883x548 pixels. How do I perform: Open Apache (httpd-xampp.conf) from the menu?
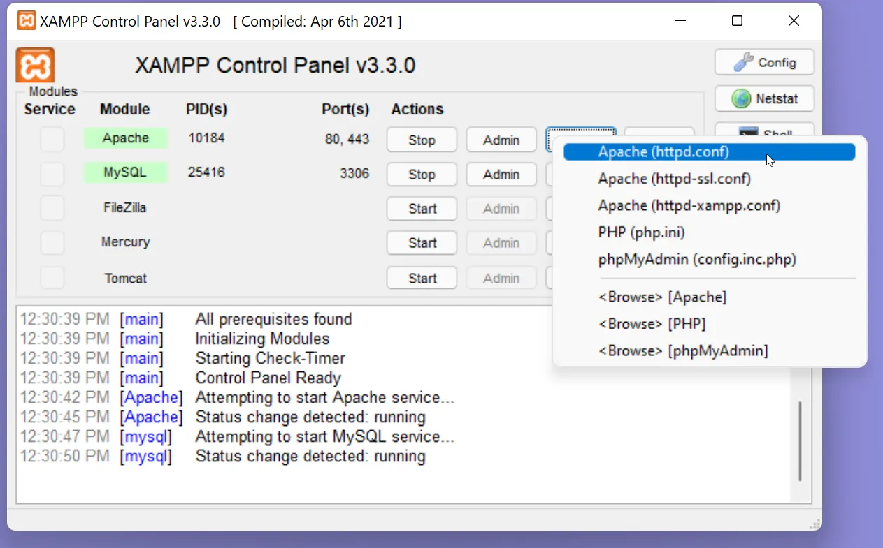pos(689,205)
